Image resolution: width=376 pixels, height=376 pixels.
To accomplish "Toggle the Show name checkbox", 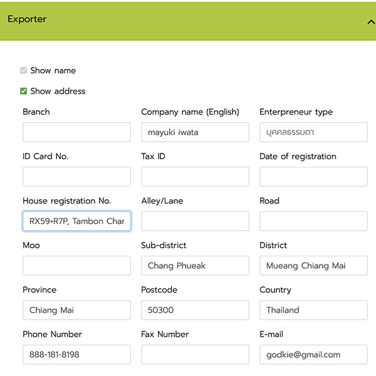I will [24, 71].
